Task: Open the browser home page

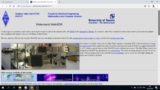Action: [14, 6]
